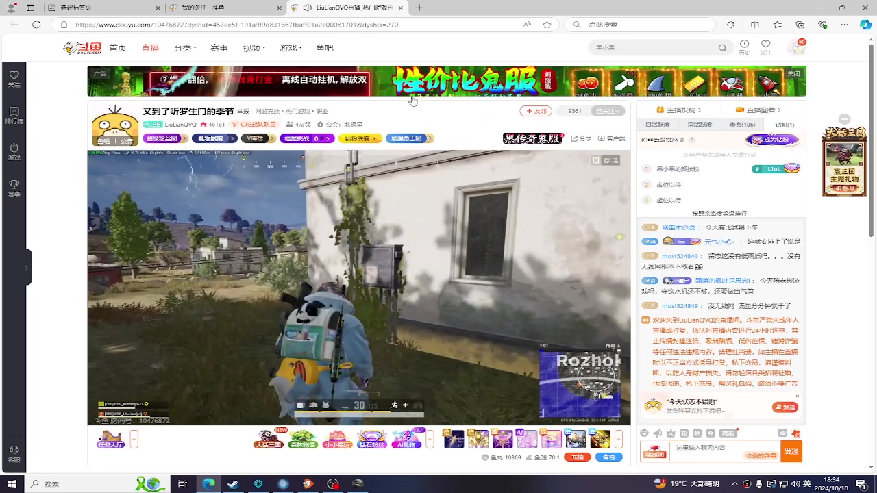Switch to the 日活跃度 tab

point(657,125)
